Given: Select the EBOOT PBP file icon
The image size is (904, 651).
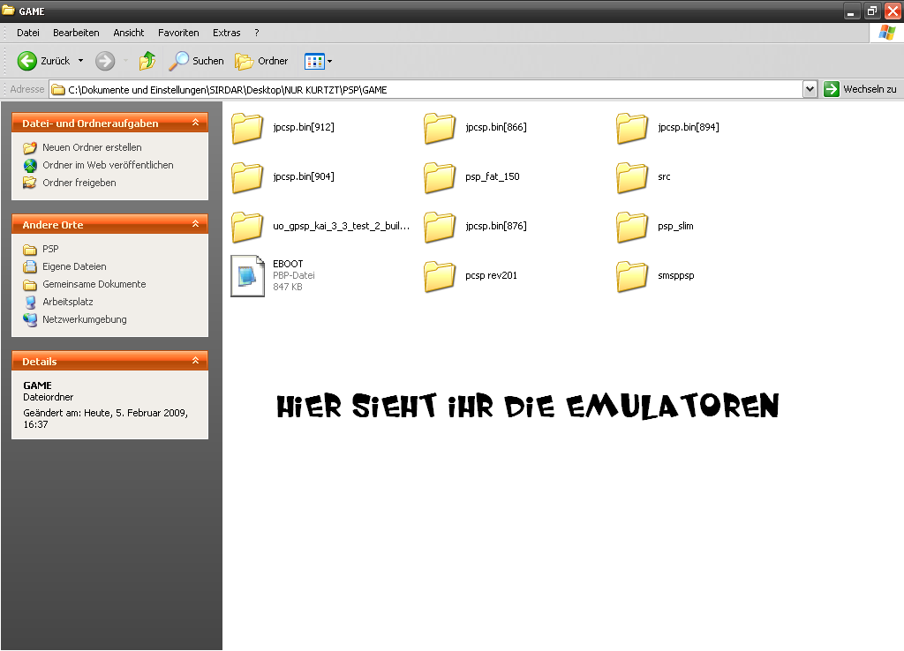Looking at the screenshot, I should (247, 275).
